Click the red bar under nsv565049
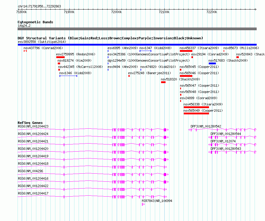This screenshot has width=265, height=221. point(197,113)
